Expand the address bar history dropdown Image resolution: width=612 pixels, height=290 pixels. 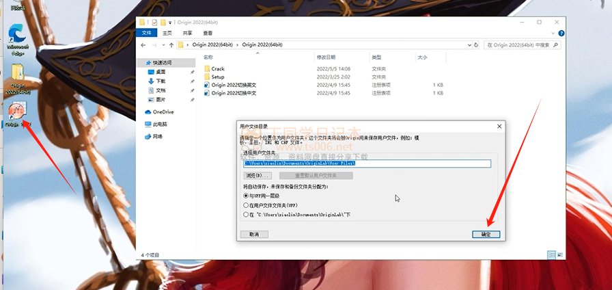tap(469, 45)
